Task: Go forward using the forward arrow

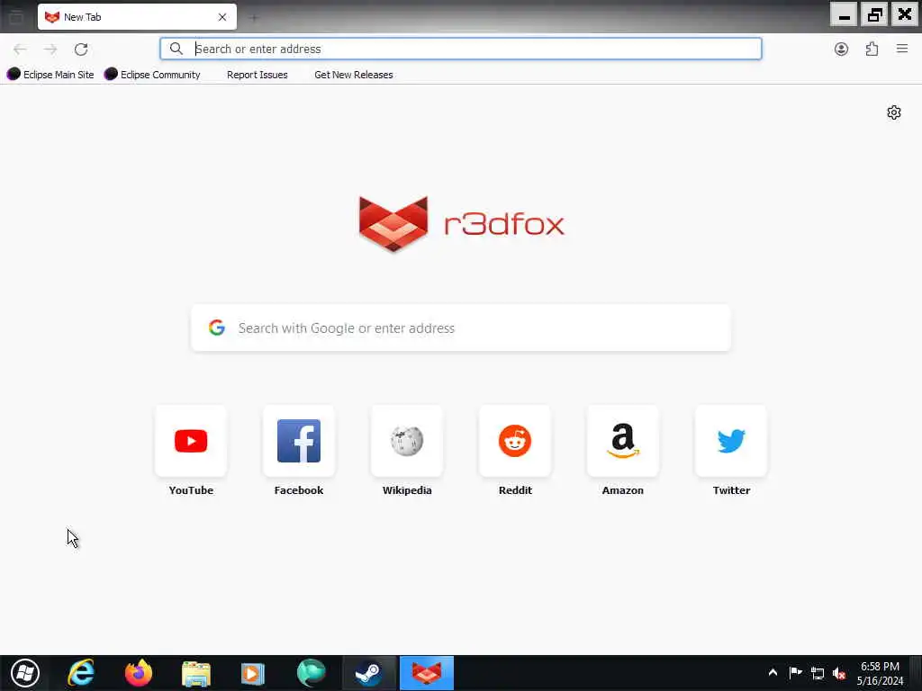Action: [50, 49]
